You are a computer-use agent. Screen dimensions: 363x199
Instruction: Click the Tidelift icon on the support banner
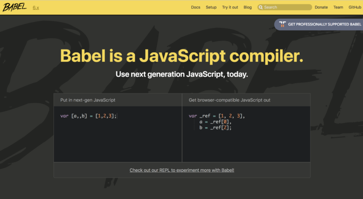[282, 24]
